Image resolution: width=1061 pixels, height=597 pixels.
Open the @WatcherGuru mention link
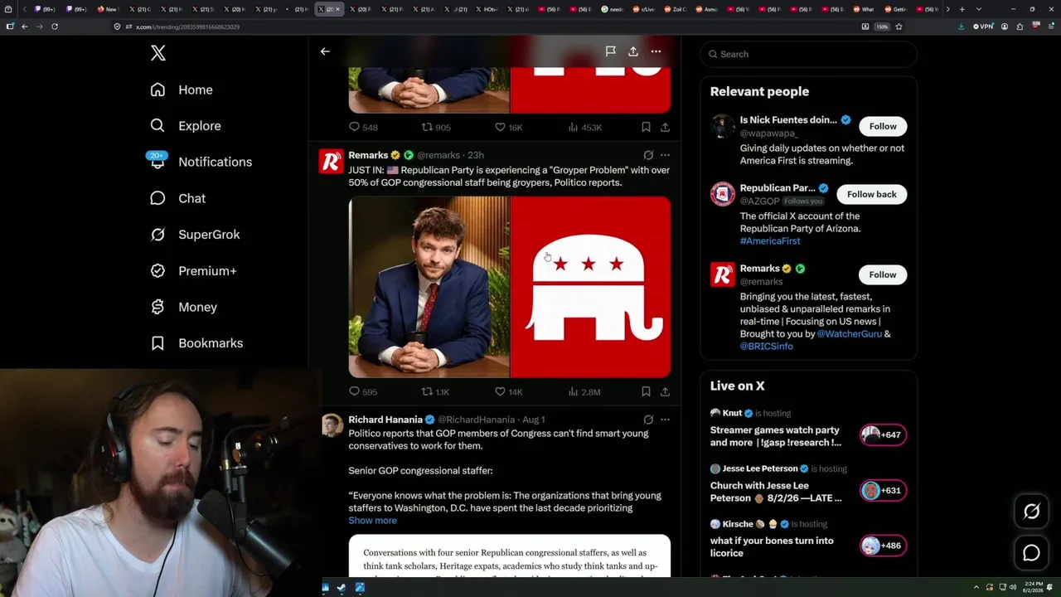849,334
